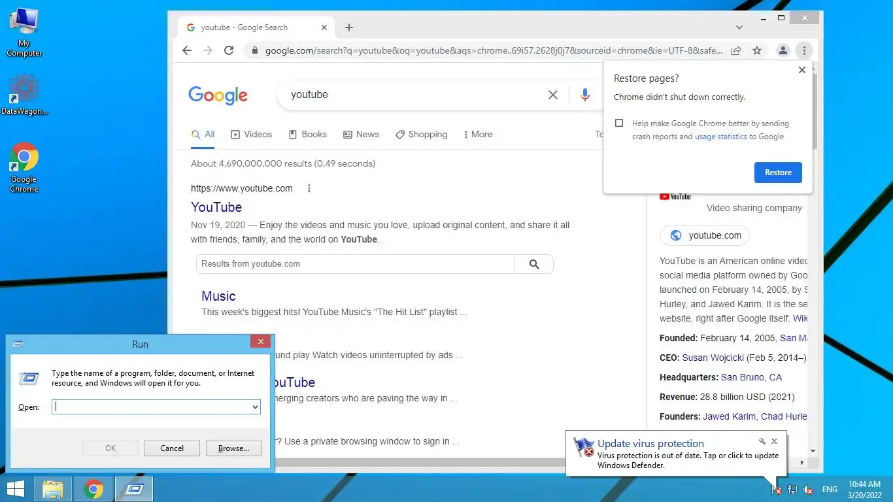Click Cancel in Run dialog
The image size is (893, 502).
tap(172, 448)
